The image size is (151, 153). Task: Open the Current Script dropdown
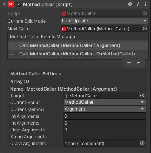[x=104, y=102]
